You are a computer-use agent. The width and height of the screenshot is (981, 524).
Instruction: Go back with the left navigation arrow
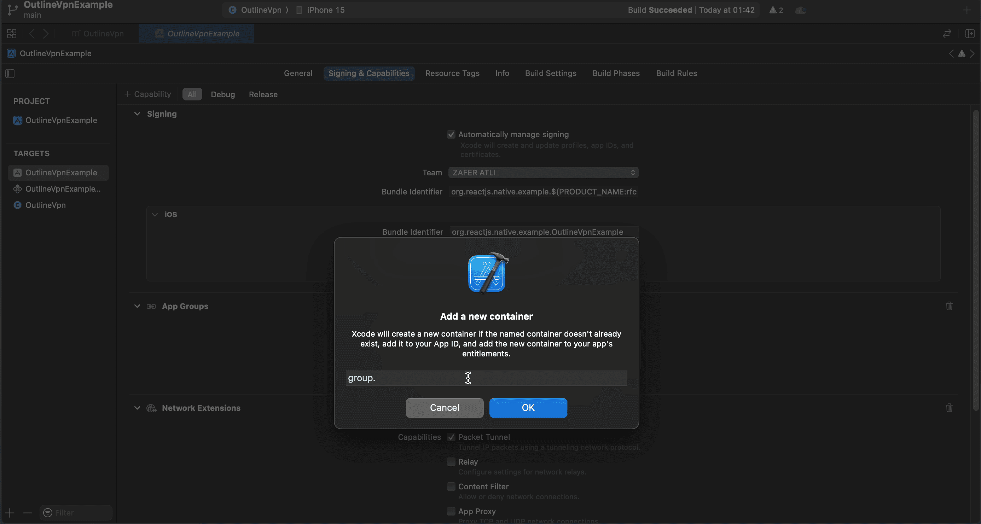(x=32, y=34)
